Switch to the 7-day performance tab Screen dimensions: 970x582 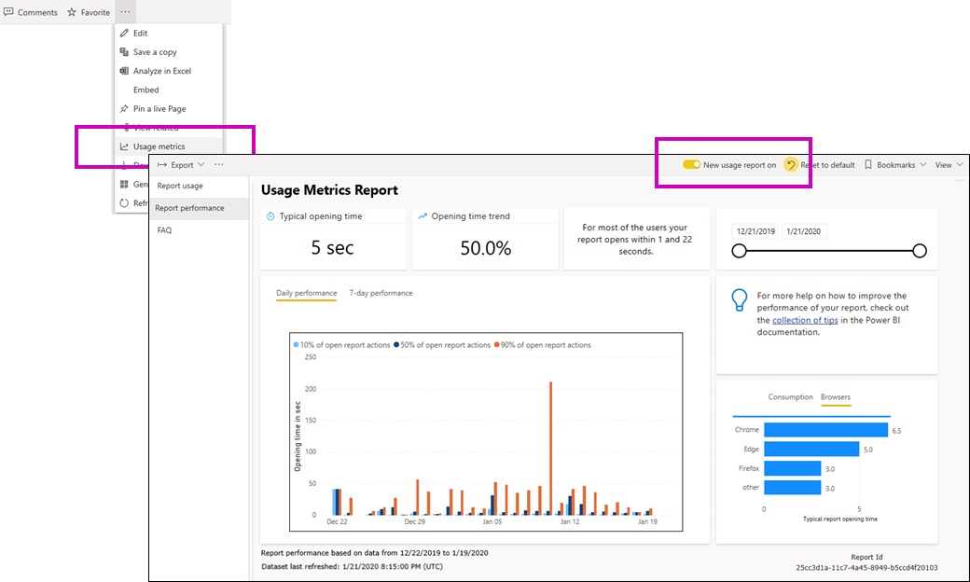pos(381,293)
